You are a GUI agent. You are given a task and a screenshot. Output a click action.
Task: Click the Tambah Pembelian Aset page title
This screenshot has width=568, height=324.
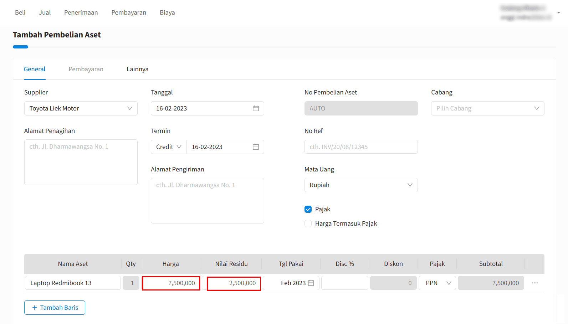(x=57, y=35)
